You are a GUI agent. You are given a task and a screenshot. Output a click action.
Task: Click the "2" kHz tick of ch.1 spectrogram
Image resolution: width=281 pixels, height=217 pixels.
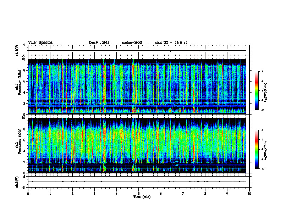pos(24,104)
